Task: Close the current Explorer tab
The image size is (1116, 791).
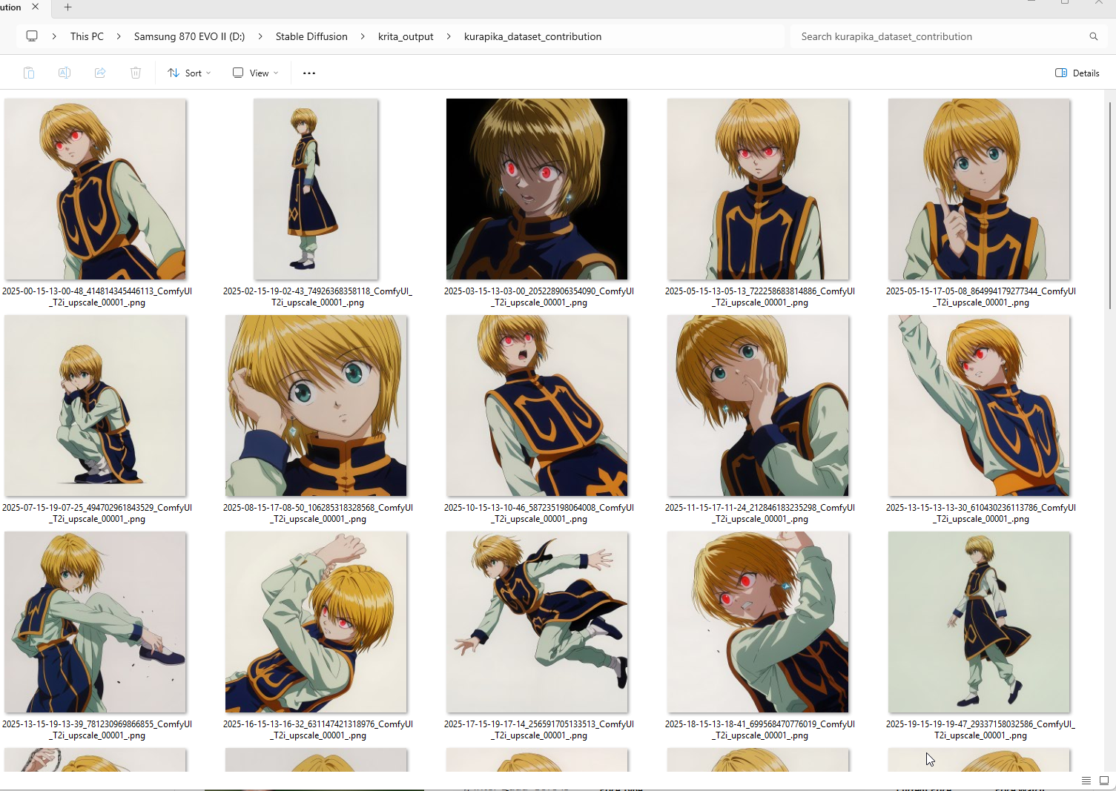Action: pyautogui.click(x=36, y=7)
